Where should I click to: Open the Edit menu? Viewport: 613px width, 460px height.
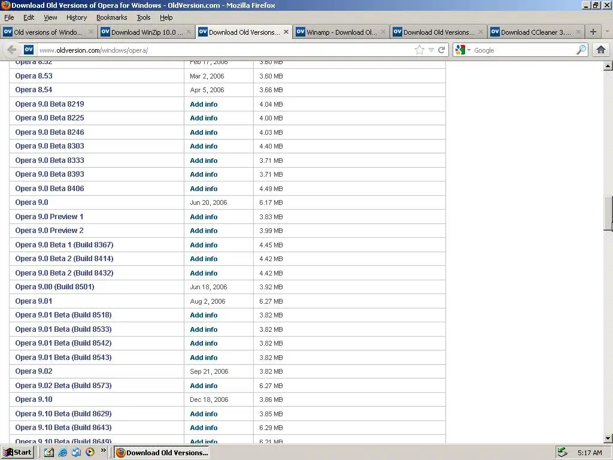click(x=29, y=17)
